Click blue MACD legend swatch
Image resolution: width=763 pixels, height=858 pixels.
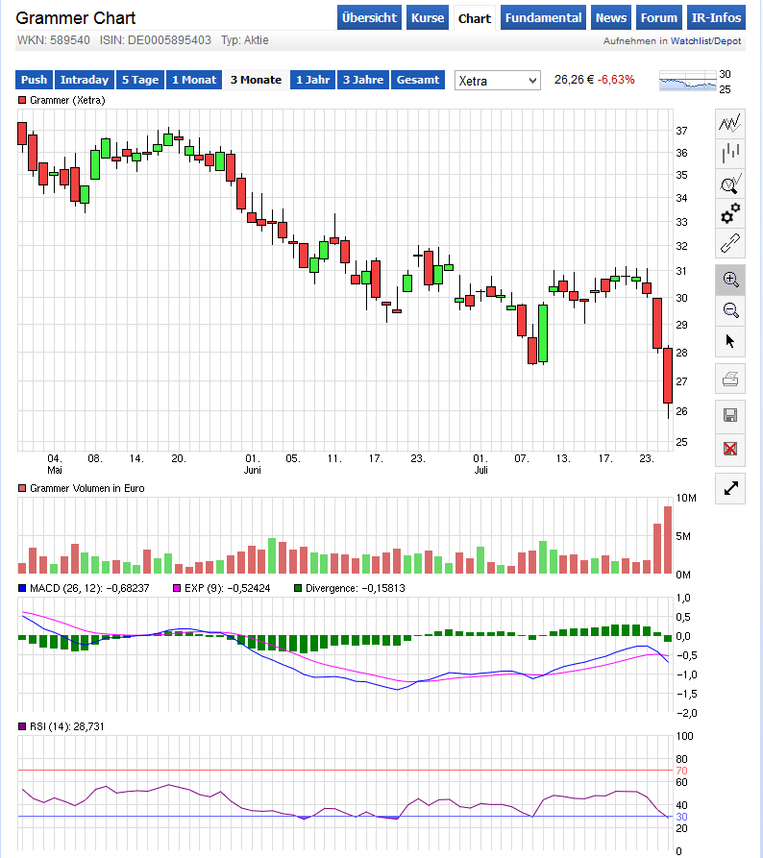point(22,588)
